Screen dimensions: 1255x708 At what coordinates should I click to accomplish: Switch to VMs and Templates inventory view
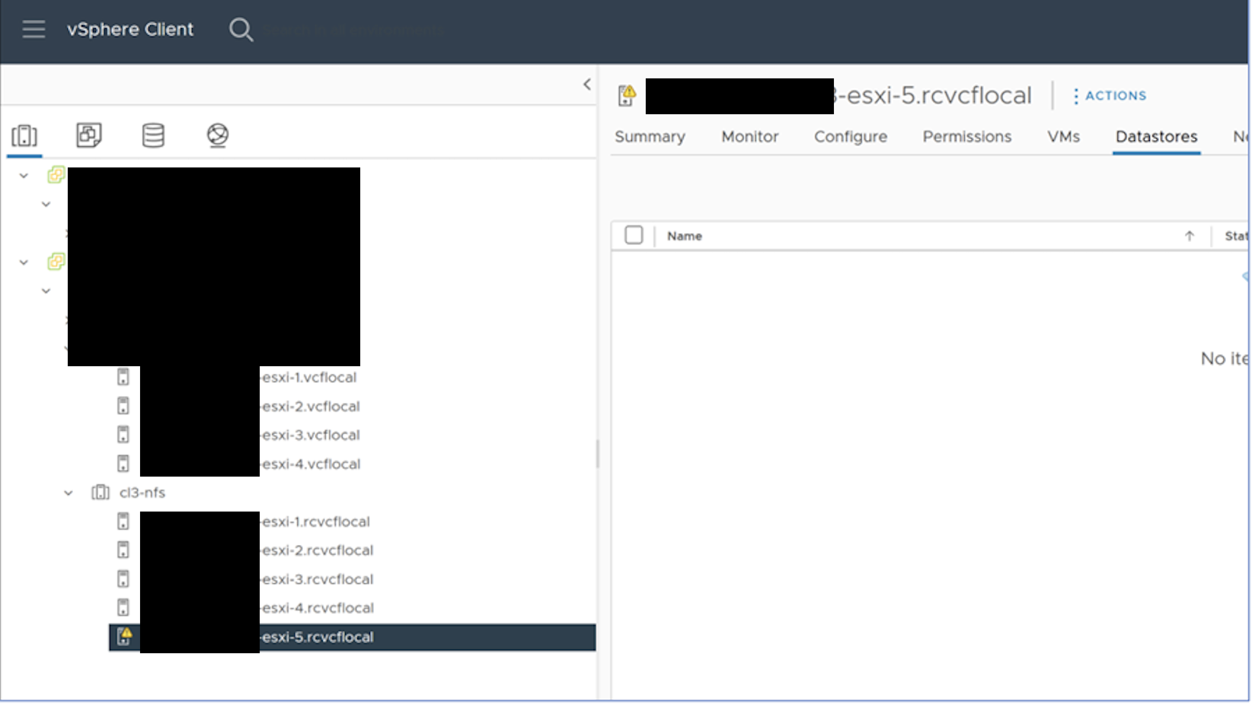coord(89,136)
